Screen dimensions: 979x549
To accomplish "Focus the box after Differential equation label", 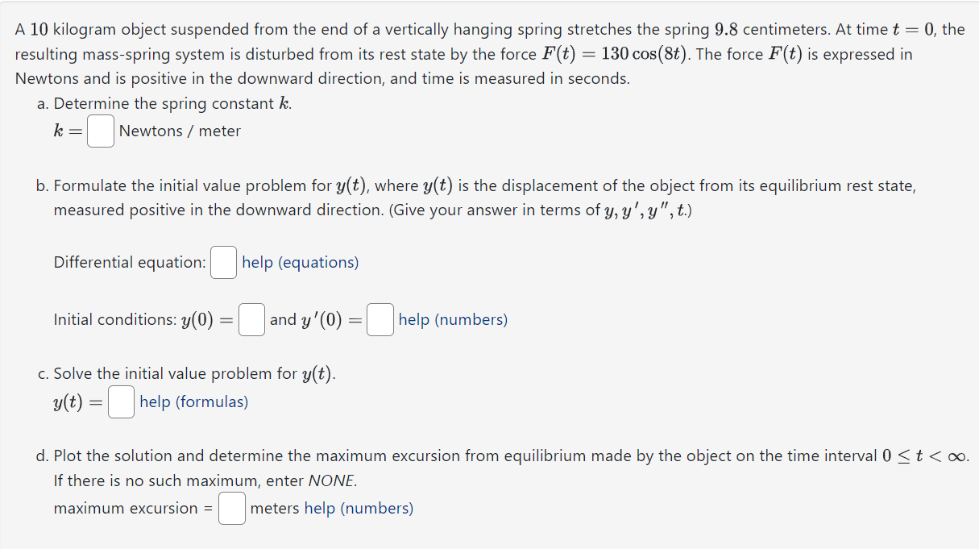I will [223, 262].
